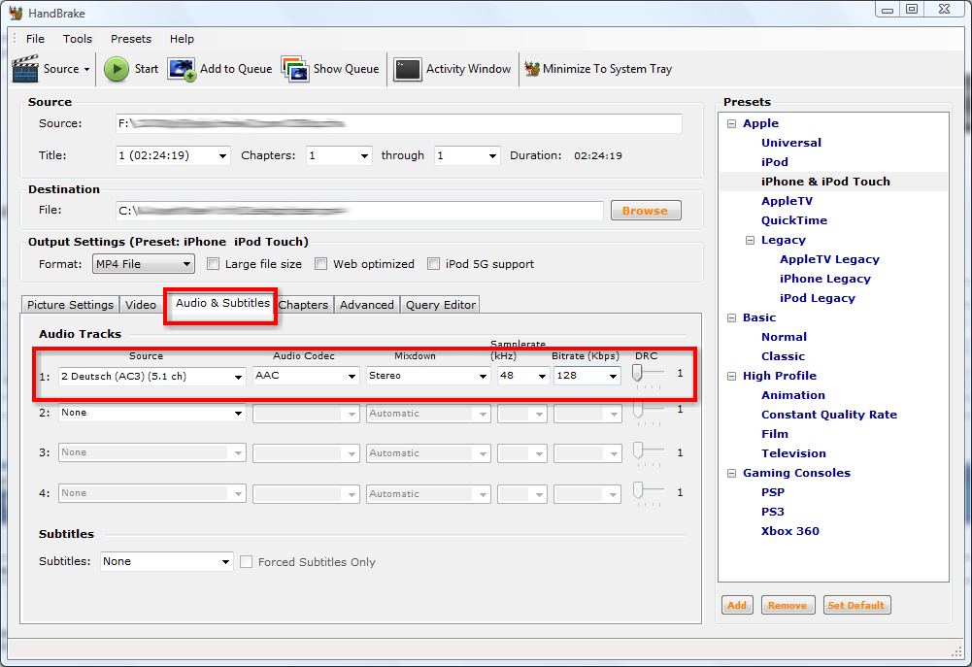Collapse the Gaming Consoles group
The width and height of the screenshot is (972, 667).
click(731, 473)
